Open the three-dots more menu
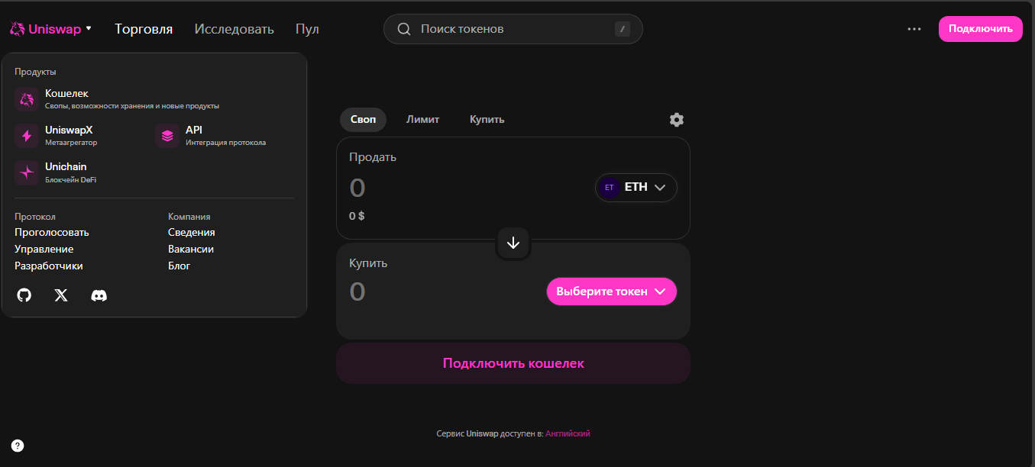 click(914, 29)
